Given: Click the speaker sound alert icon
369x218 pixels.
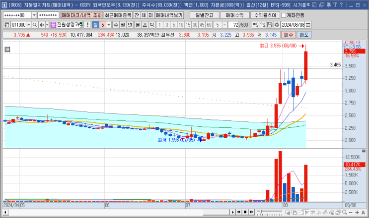Looking at the screenshot, I should point(42,25).
